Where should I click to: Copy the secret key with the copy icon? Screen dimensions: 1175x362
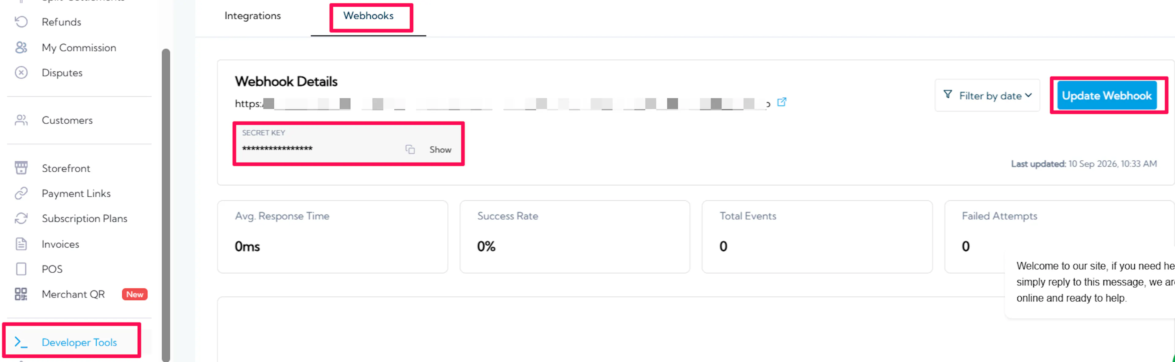point(410,150)
